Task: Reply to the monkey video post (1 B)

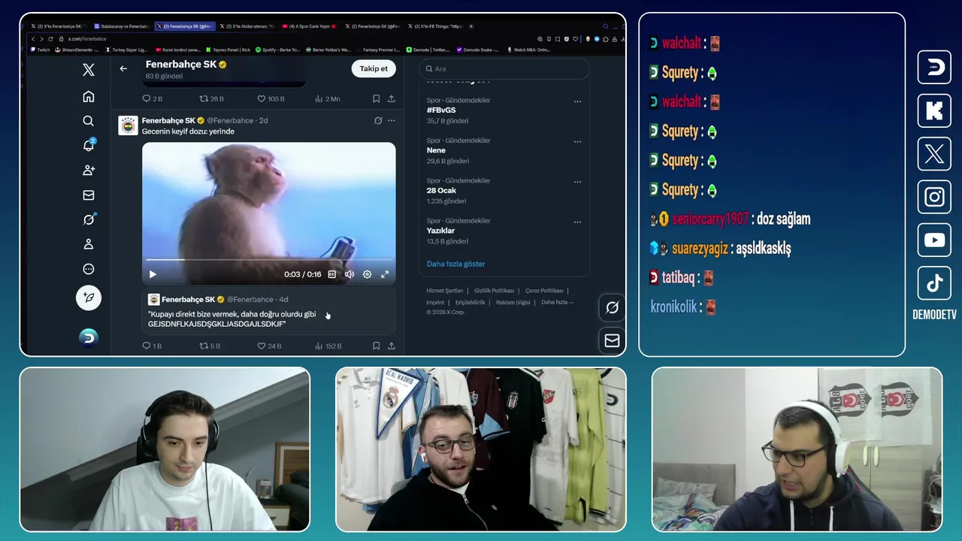Action: tap(152, 346)
